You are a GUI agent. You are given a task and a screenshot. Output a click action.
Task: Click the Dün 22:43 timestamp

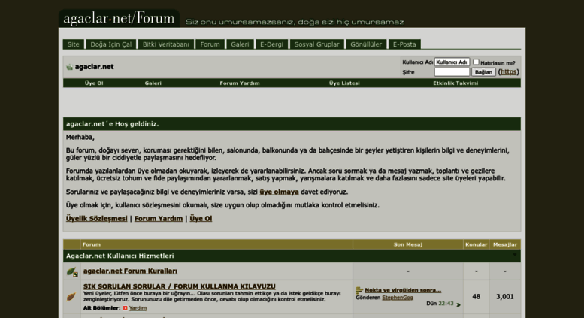440,304
